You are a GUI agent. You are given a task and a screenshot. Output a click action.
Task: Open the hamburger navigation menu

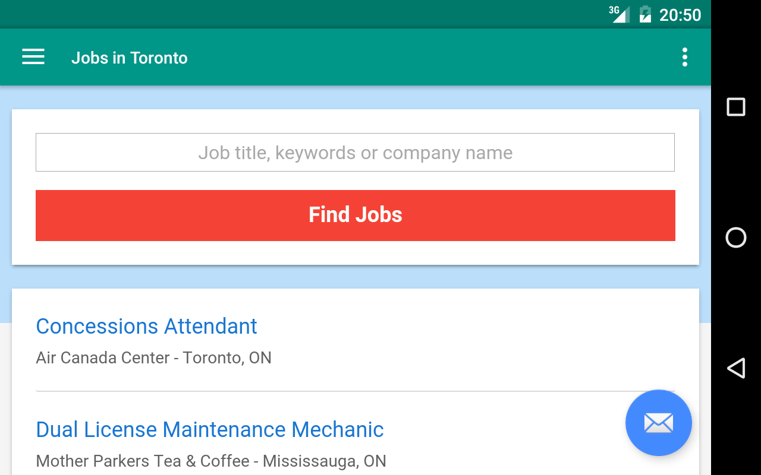tap(33, 57)
